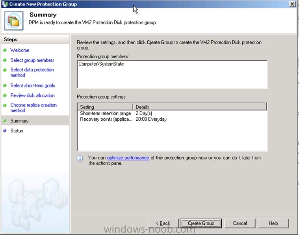
Task: Click the green bullet beside Select data protection method
Action: click(5, 70)
